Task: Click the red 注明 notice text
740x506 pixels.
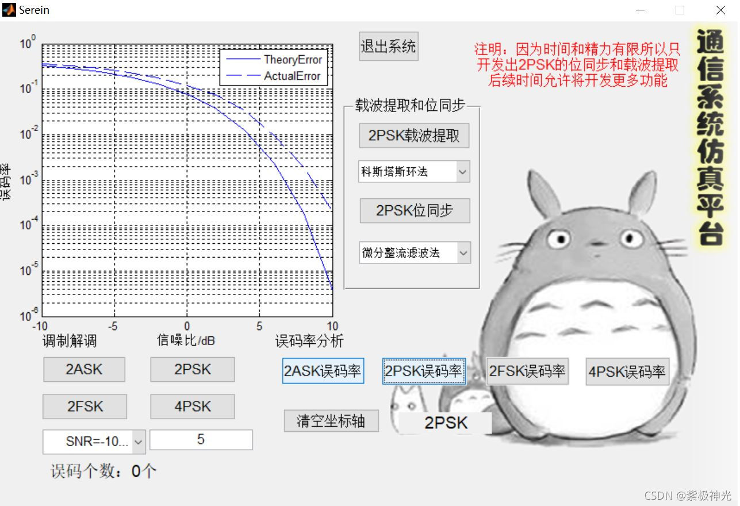Action: (577, 64)
